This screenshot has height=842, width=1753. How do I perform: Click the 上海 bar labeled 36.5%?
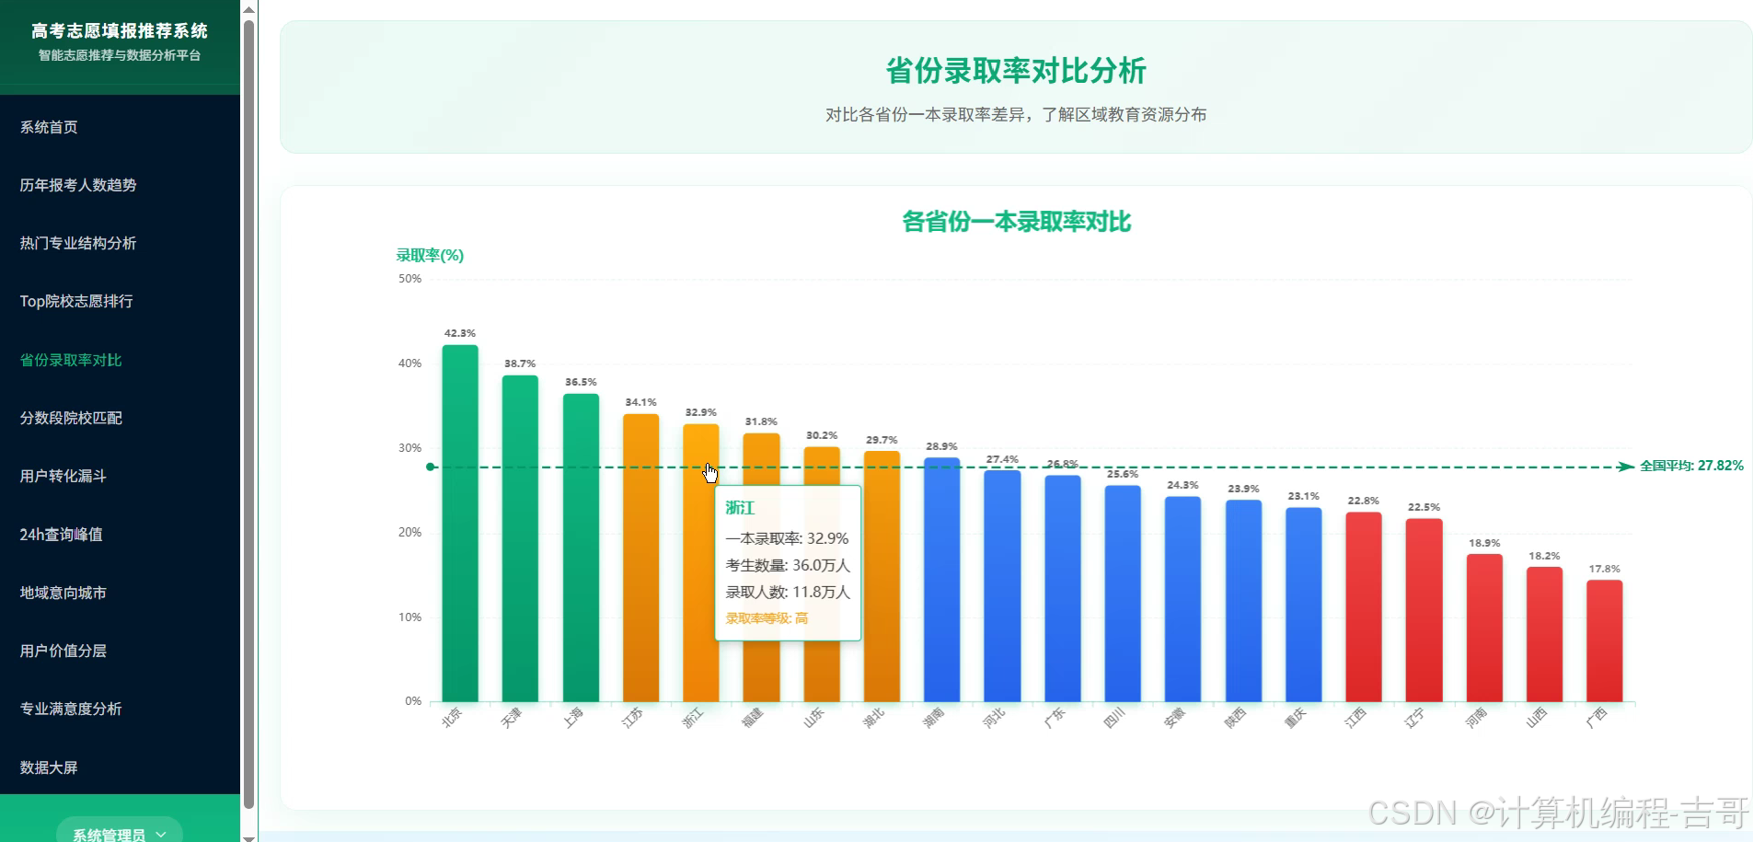point(581,548)
